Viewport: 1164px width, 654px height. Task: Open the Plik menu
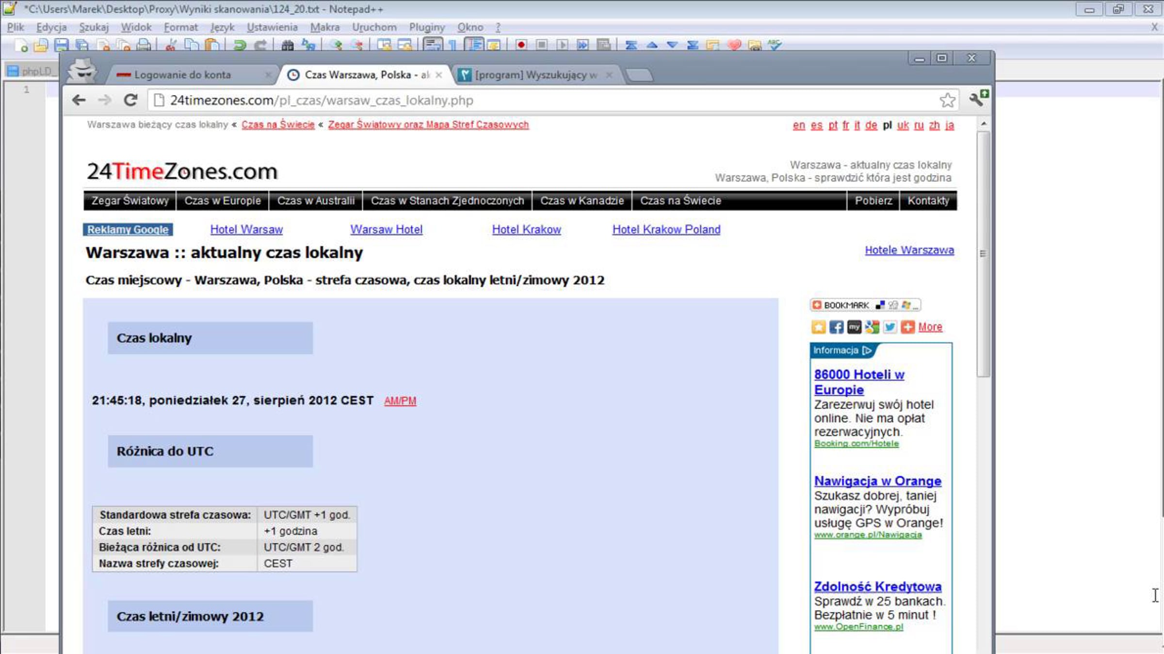coord(16,27)
